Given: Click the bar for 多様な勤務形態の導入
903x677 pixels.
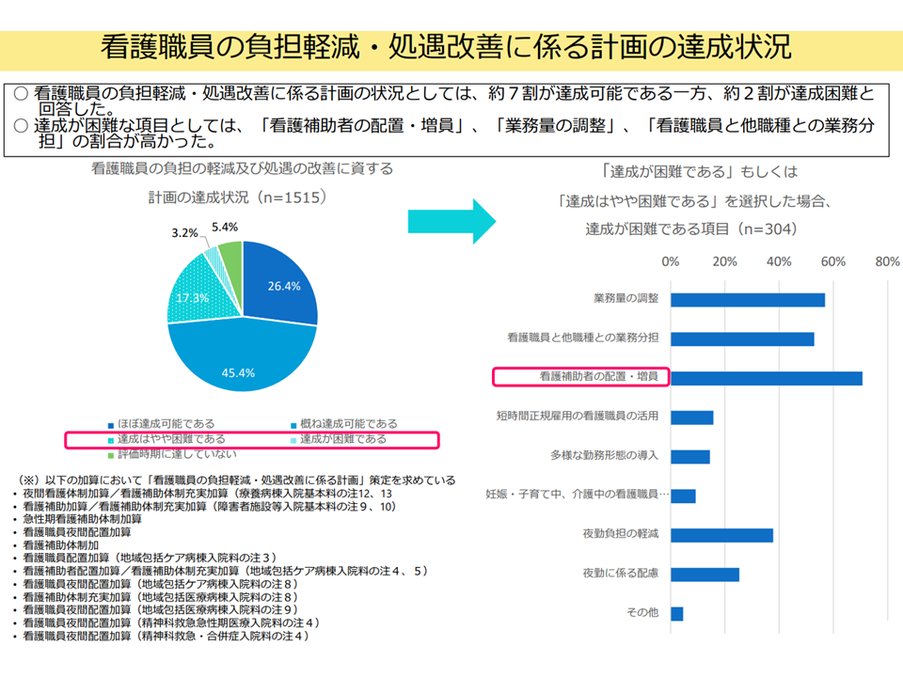Looking at the screenshot, I should (690, 457).
